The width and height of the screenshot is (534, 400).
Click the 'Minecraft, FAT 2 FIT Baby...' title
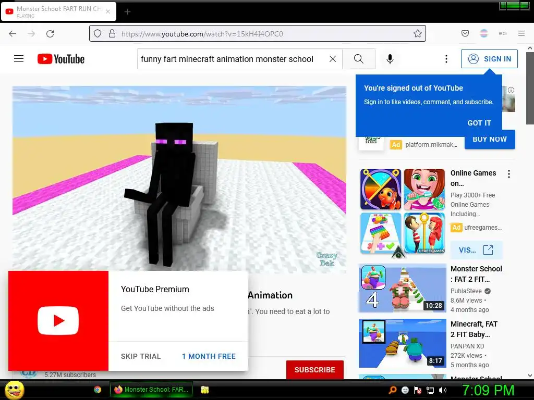474,329
